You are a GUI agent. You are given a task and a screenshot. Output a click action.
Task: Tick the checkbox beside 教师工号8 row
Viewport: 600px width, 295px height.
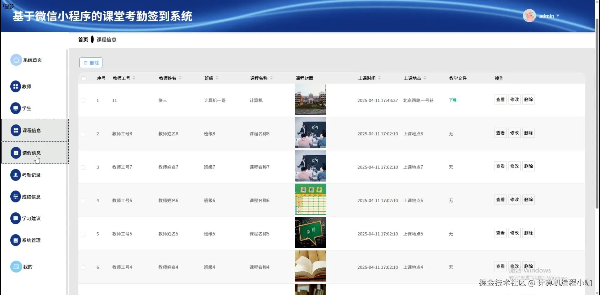tap(83, 134)
